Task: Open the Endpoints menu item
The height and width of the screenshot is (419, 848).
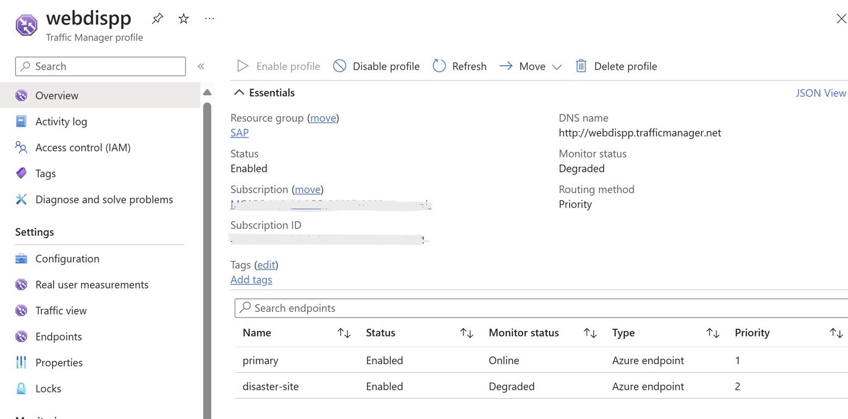Action: tap(58, 336)
